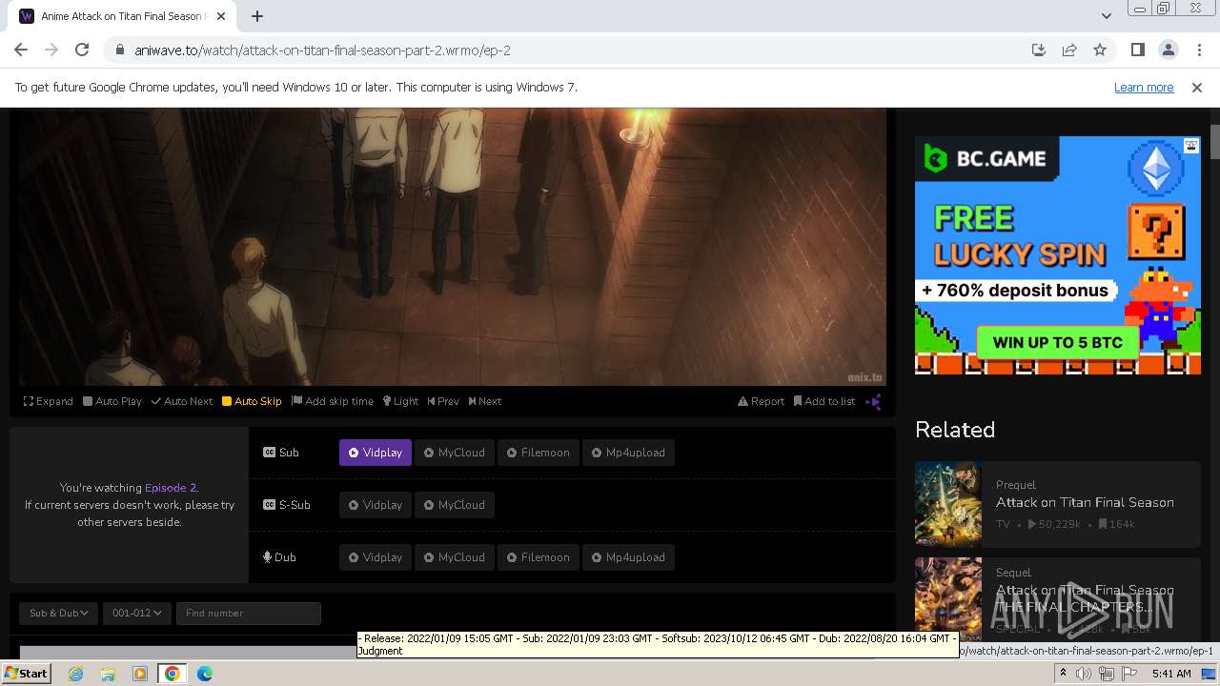The height and width of the screenshot is (686, 1220).
Task: Click the volume icon in tray
Action: point(1084,674)
